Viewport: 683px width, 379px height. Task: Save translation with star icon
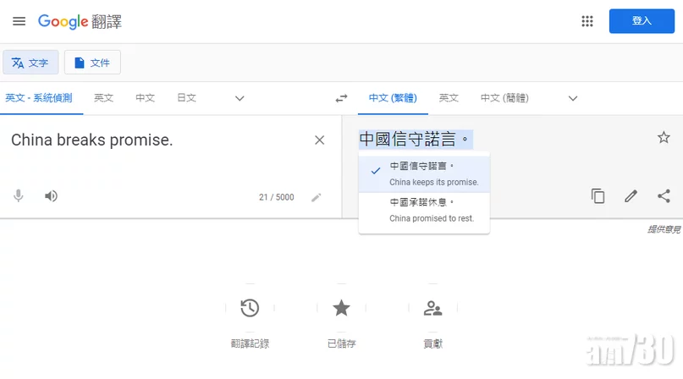coord(664,138)
